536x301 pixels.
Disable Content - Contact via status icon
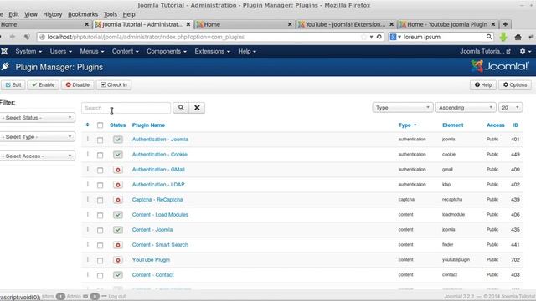pos(118,275)
